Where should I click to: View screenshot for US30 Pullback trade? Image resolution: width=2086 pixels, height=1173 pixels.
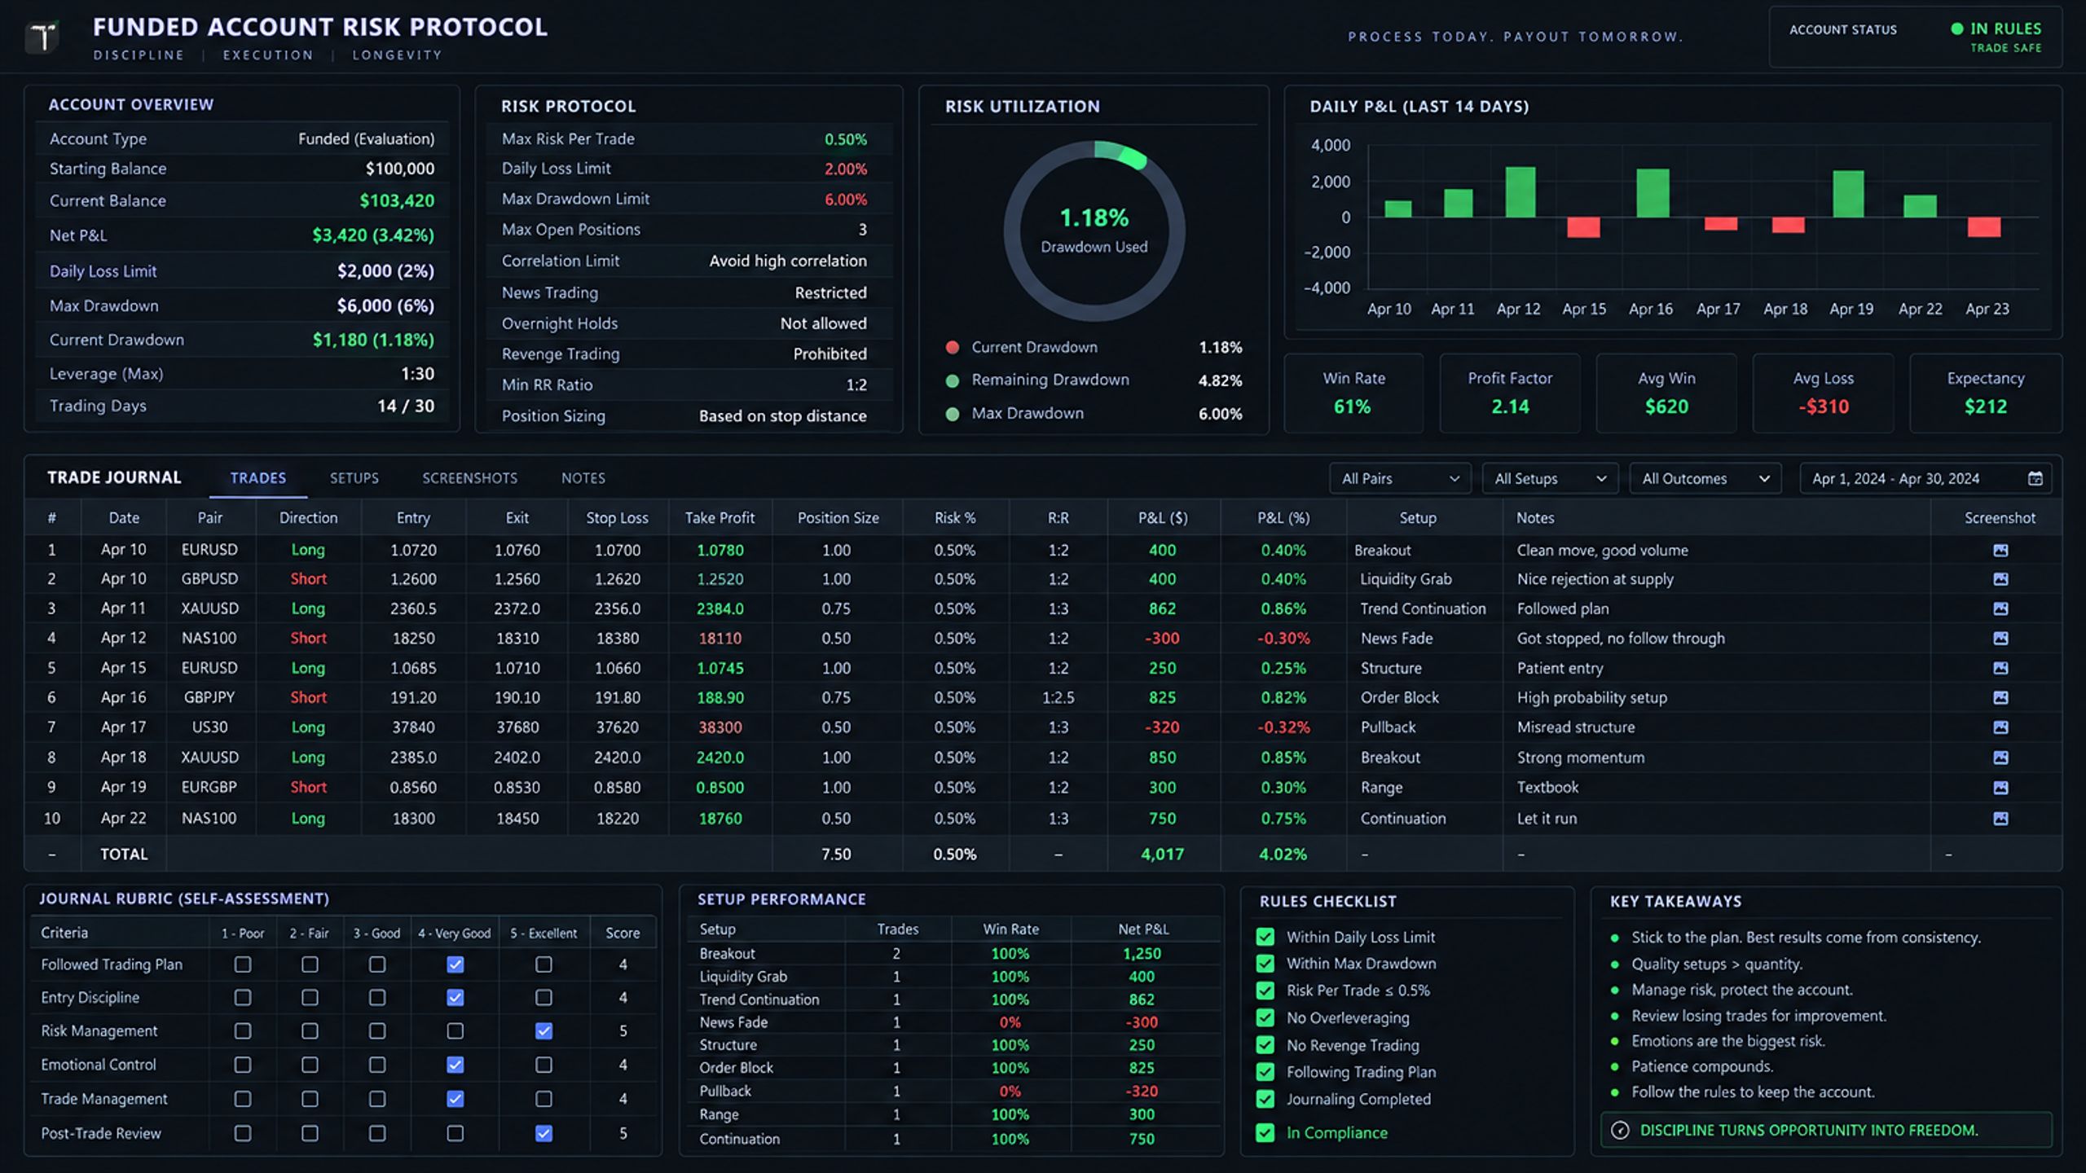[2000, 727]
